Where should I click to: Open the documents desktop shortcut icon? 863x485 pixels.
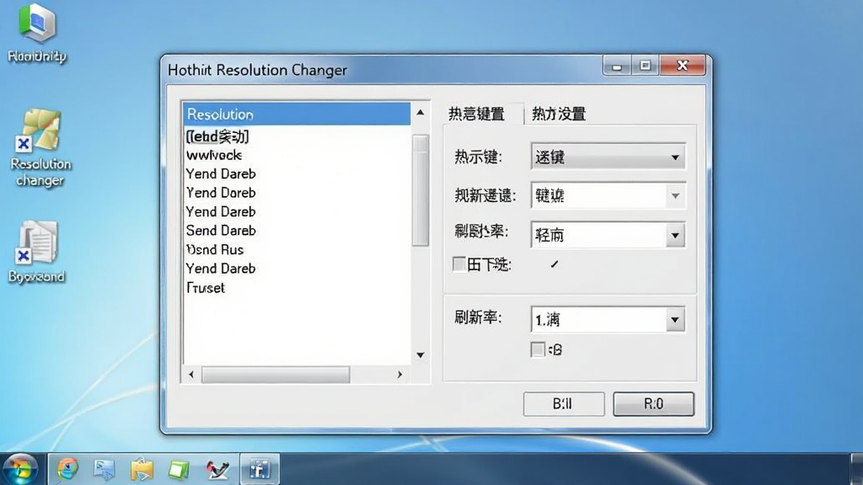coord(36,252)
